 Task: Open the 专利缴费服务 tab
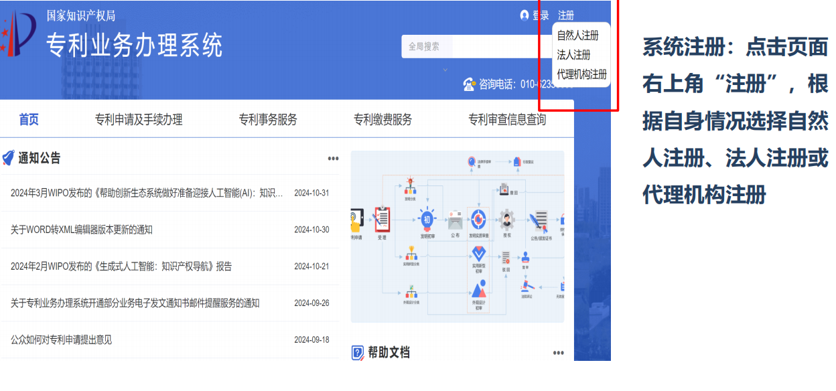click(x=382, y=120)
